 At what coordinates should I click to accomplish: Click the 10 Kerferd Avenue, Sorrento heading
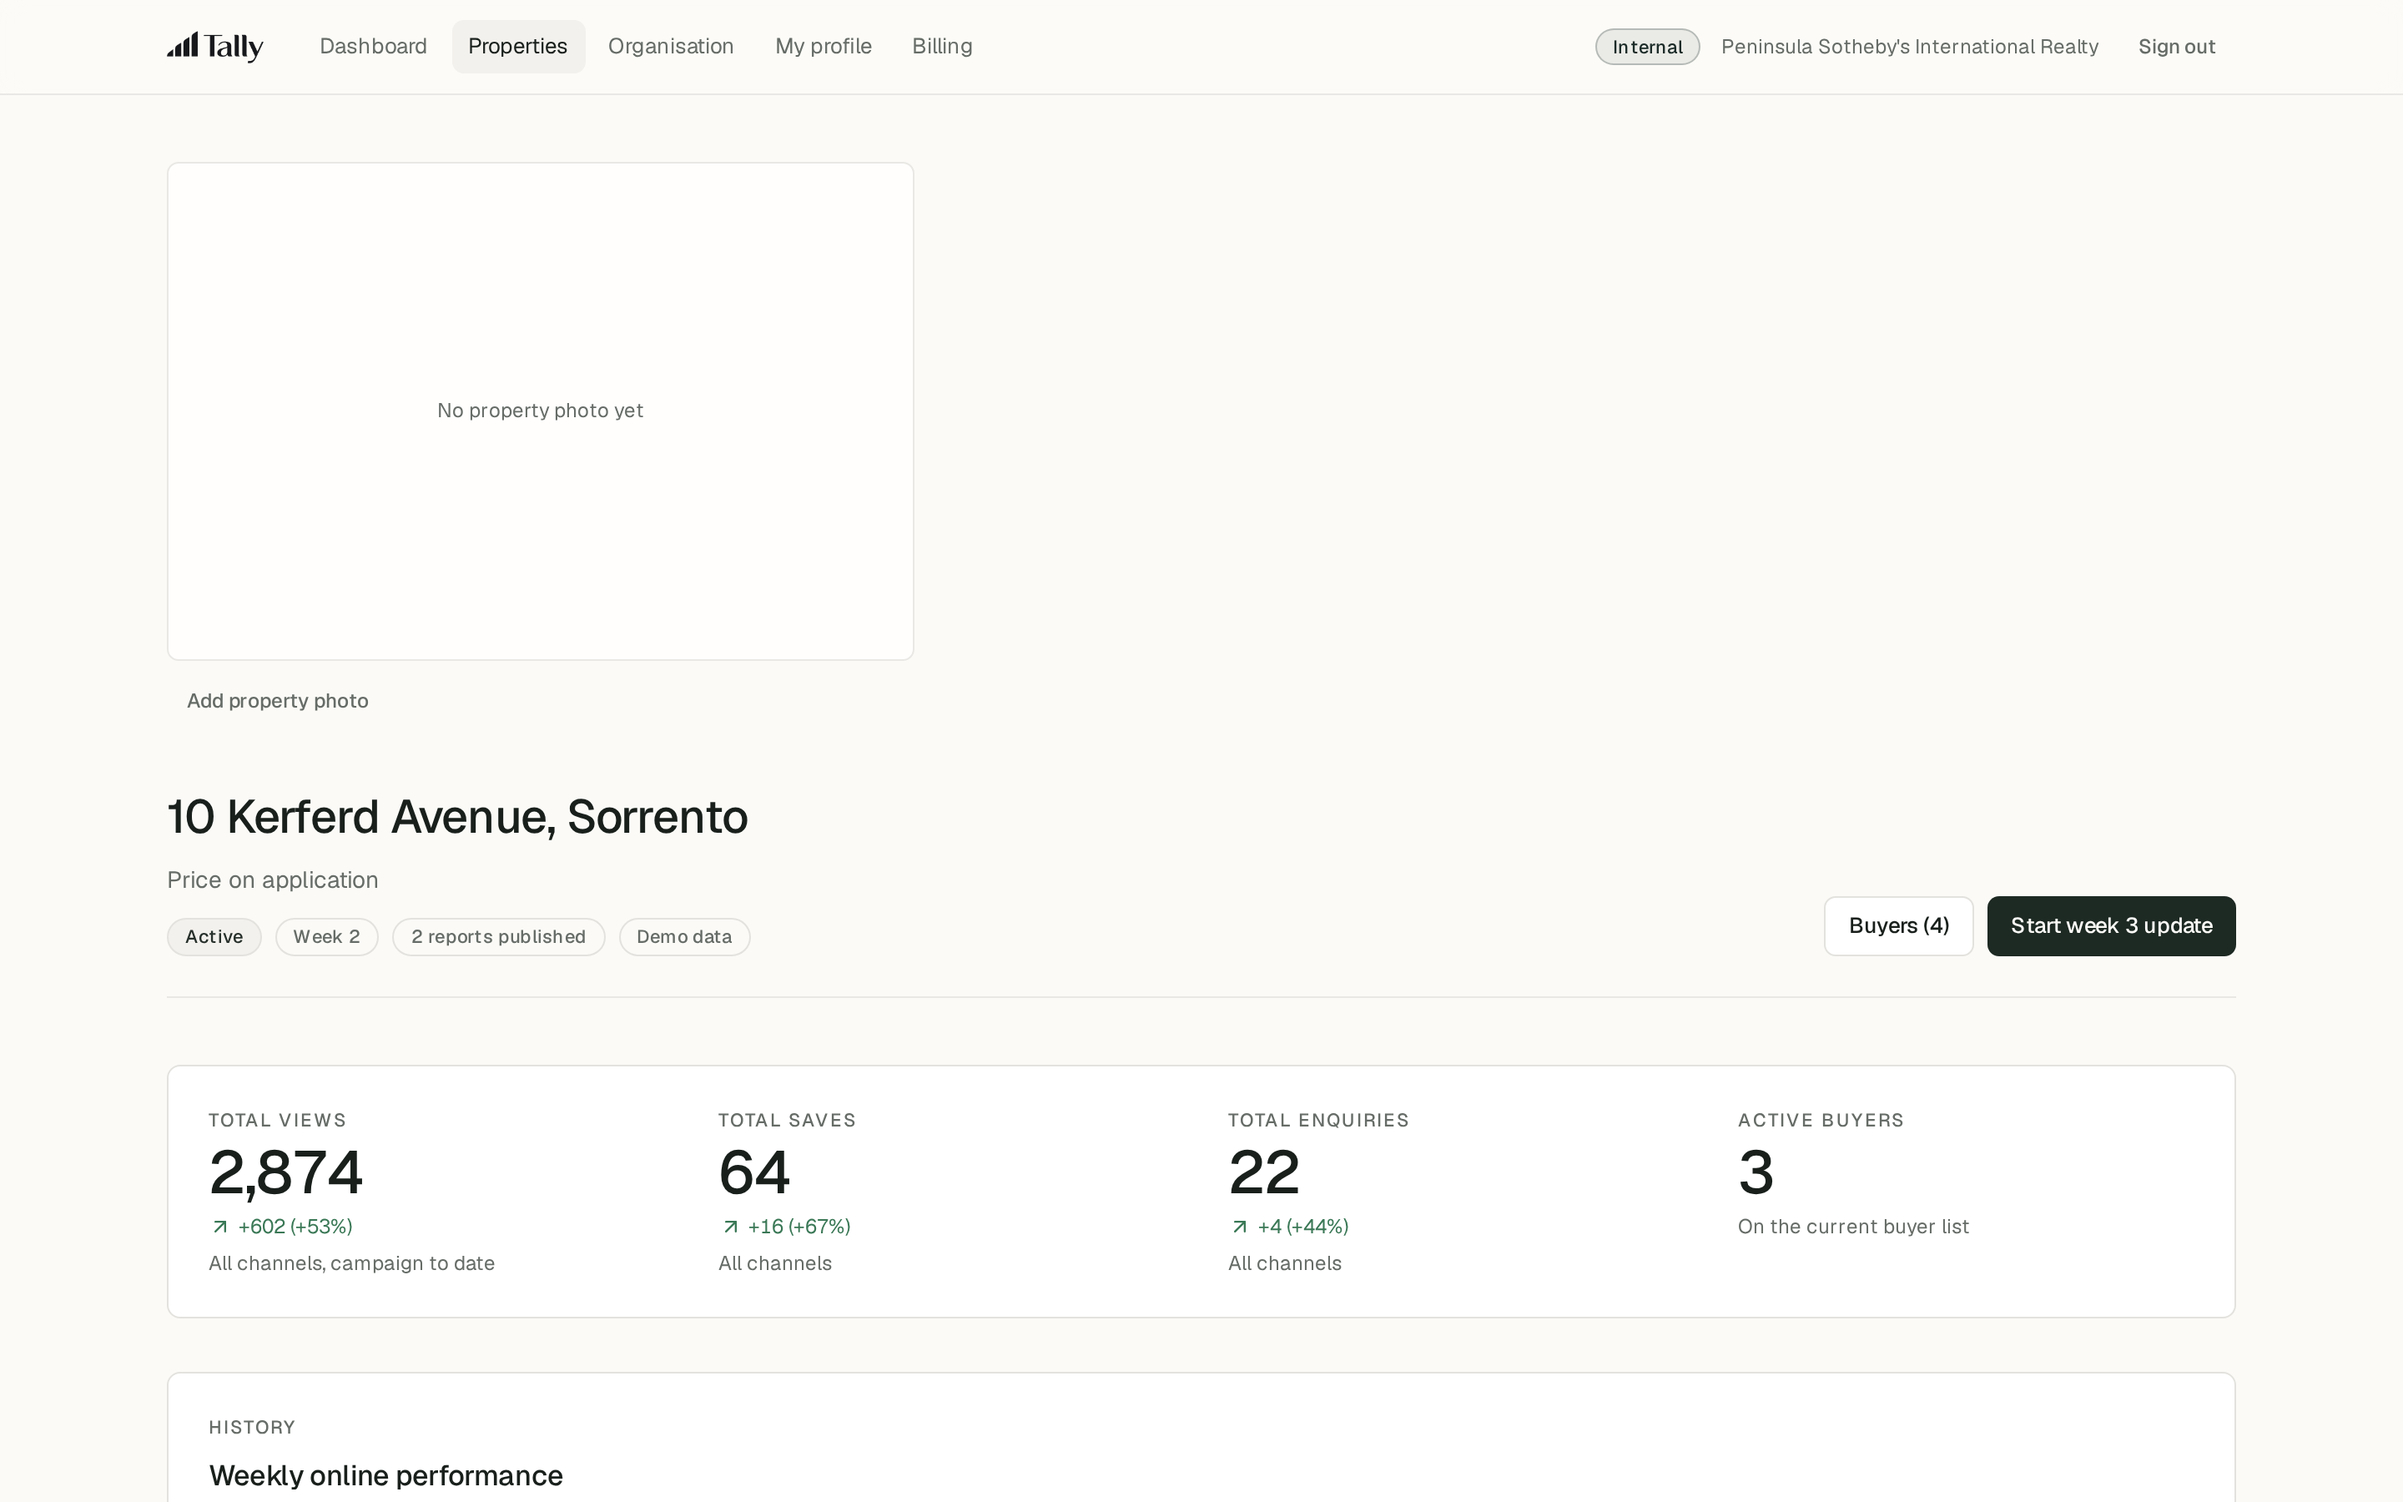456,817
